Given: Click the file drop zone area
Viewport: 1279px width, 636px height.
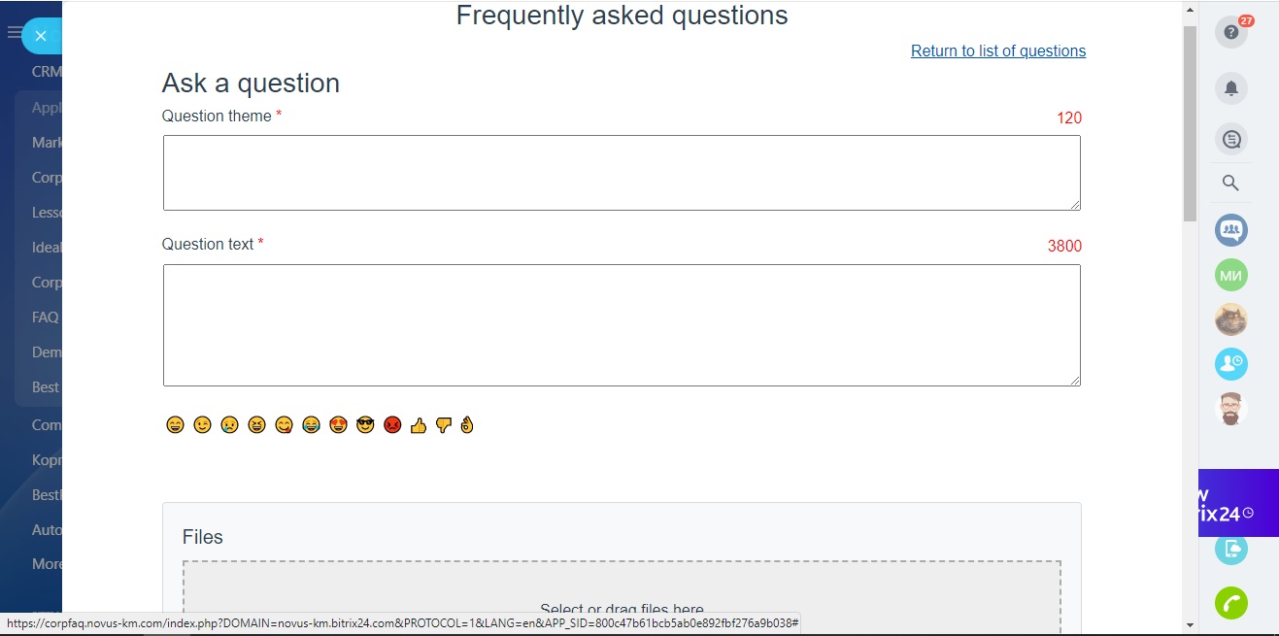Looking at the screenshot, I should tap(622, 597).
